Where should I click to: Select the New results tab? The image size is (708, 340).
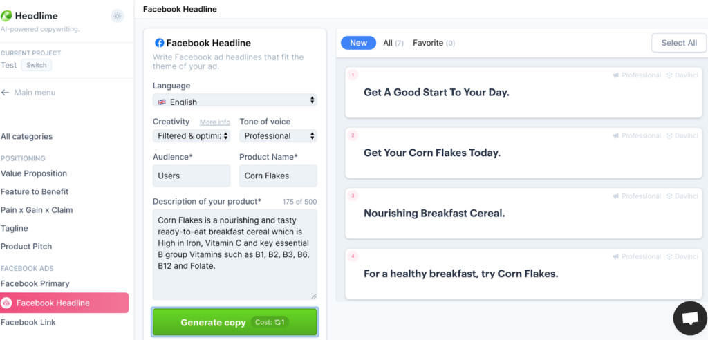[x=358, y=43]
